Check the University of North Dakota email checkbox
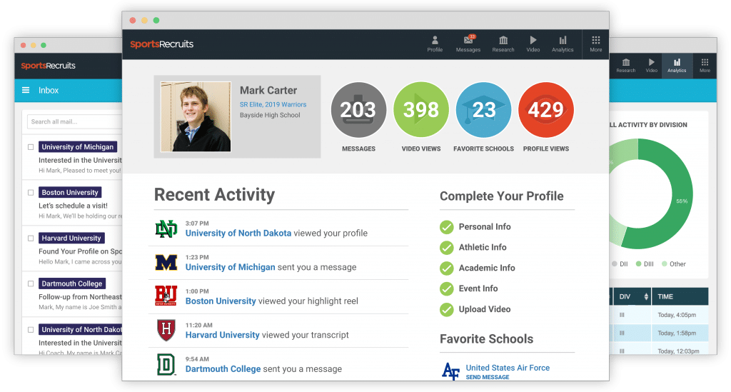The width and height of the screenshot is (731, 392). 31,330
